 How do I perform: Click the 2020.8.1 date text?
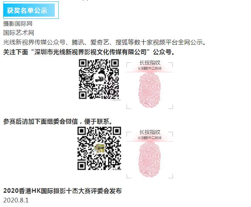pos(16,200)
